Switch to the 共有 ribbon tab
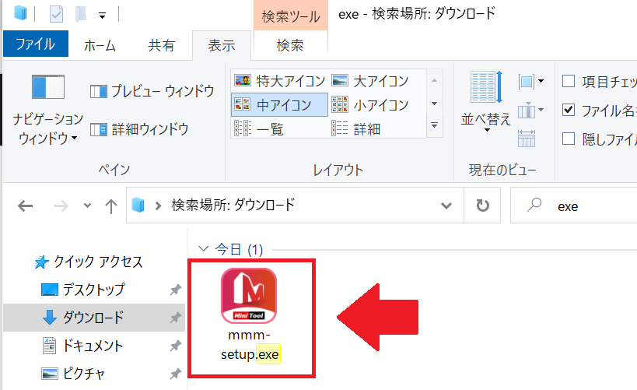 click(161, 45)
